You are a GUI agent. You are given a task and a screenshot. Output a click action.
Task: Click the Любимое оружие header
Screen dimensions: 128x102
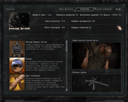tap(79, 72)
